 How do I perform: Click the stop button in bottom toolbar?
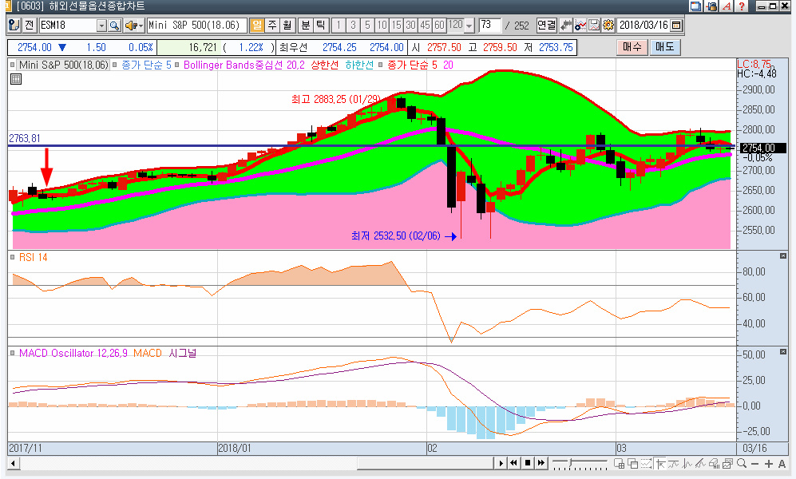(528, 463)
